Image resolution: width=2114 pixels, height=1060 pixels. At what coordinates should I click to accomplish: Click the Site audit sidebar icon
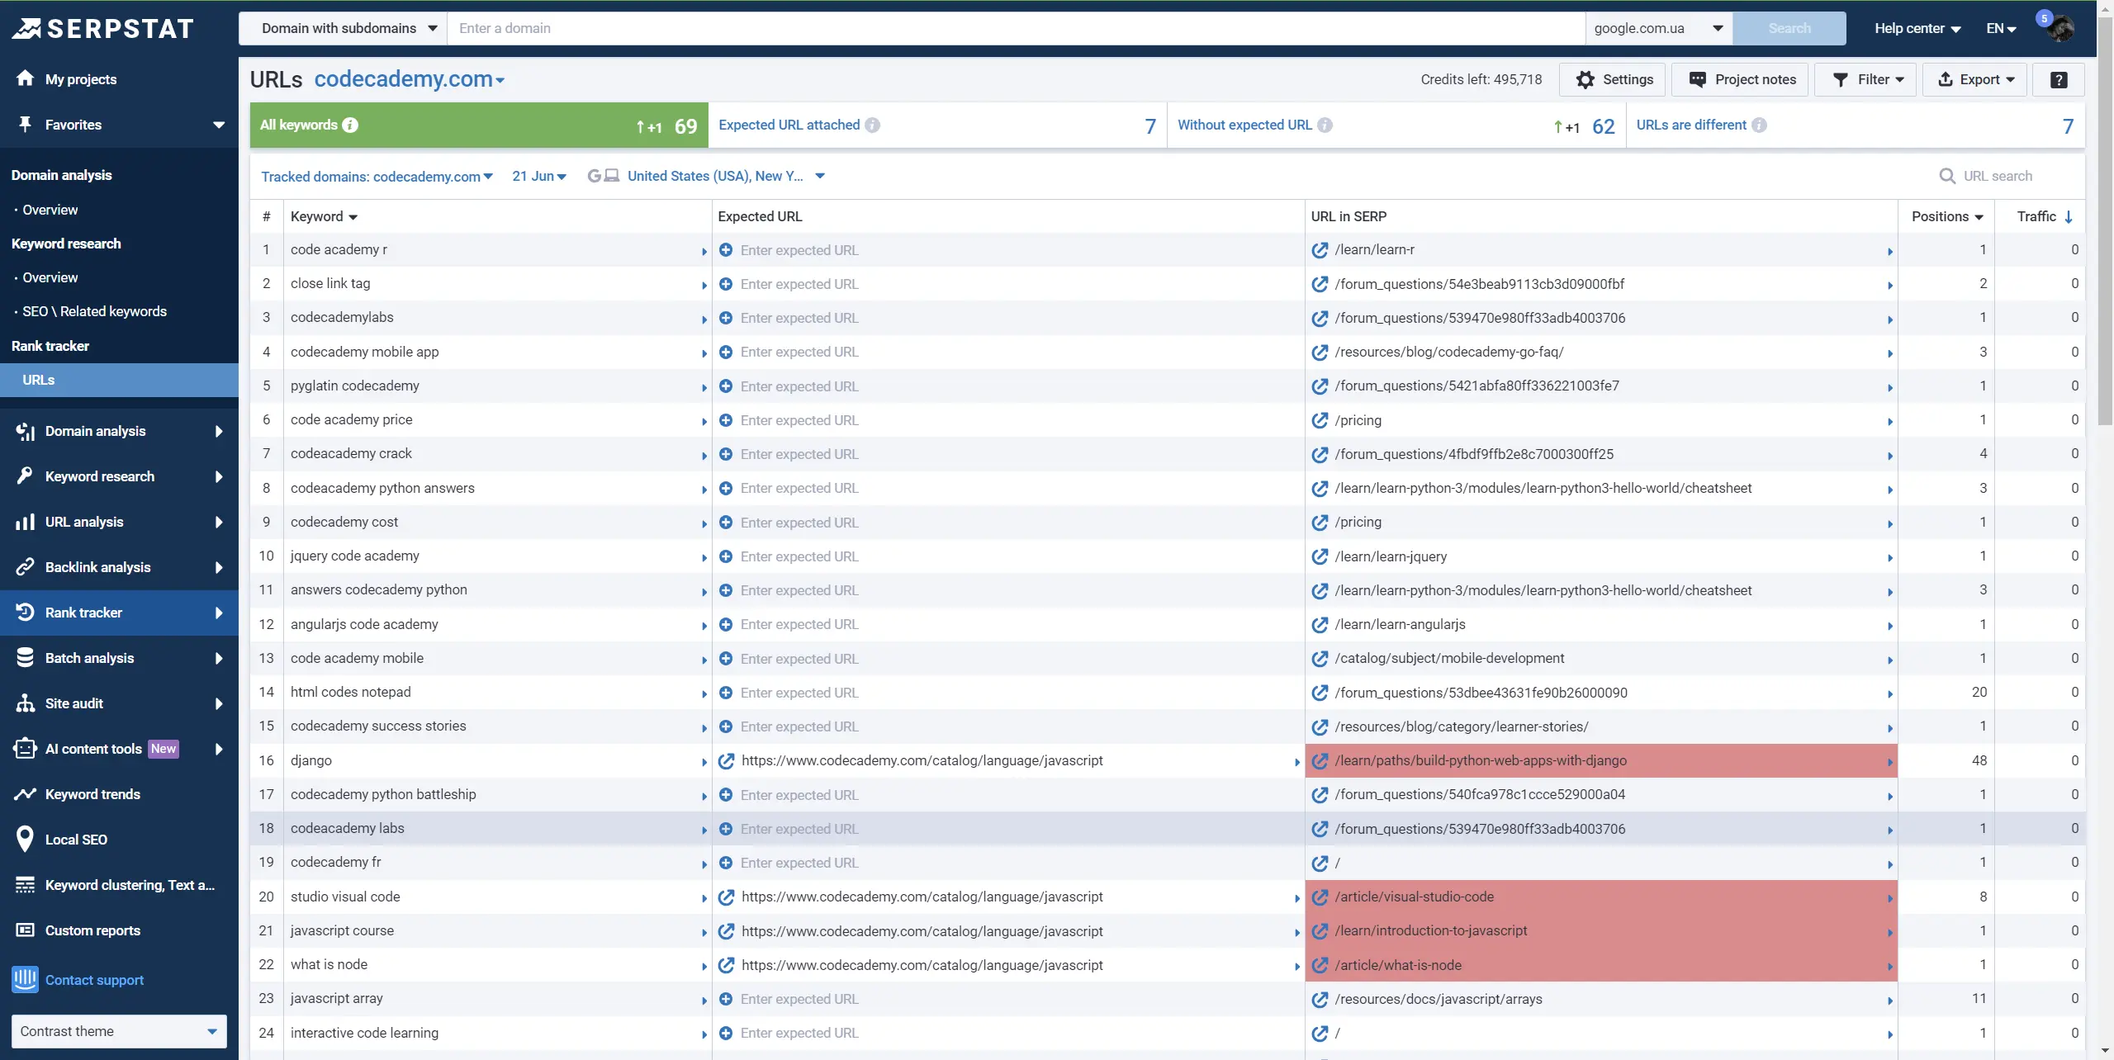26,703
